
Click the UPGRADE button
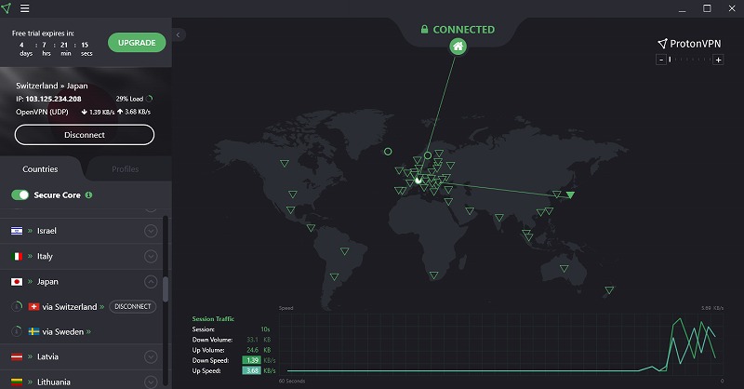[137, 43]
